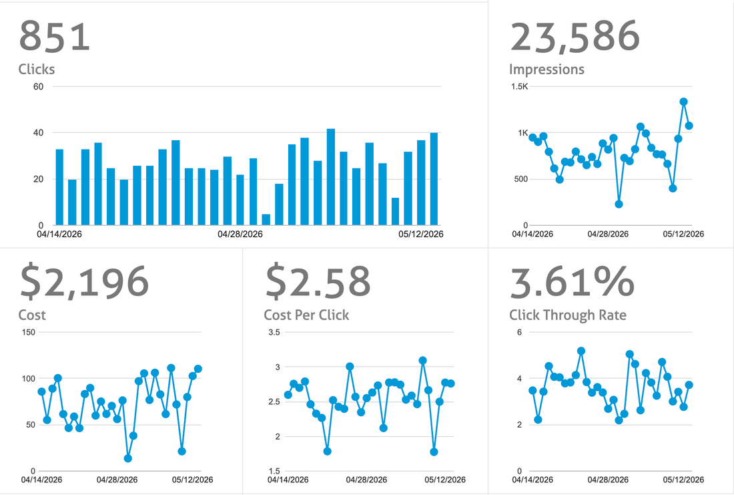Click 04/14/2026 under the Clicks chart
Image resolution: width=734 pixels, height=495 pixels.
coord(59,234)
